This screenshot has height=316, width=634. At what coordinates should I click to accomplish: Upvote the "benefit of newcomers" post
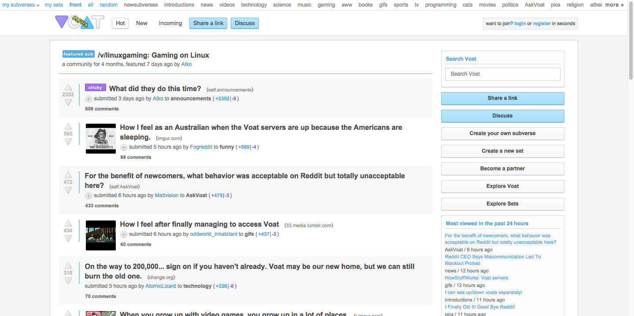[68, 175]
